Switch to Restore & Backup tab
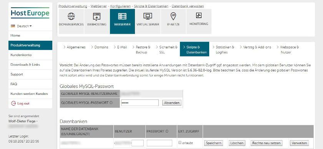 coord(142,50)
